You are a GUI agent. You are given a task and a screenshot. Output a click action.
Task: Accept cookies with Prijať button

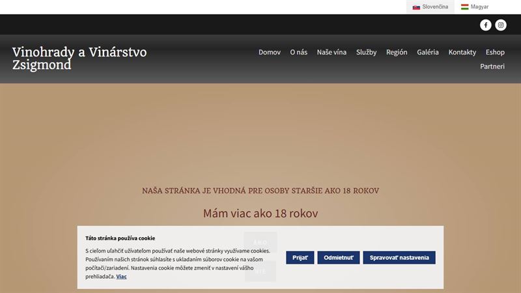tap(300, 257)
